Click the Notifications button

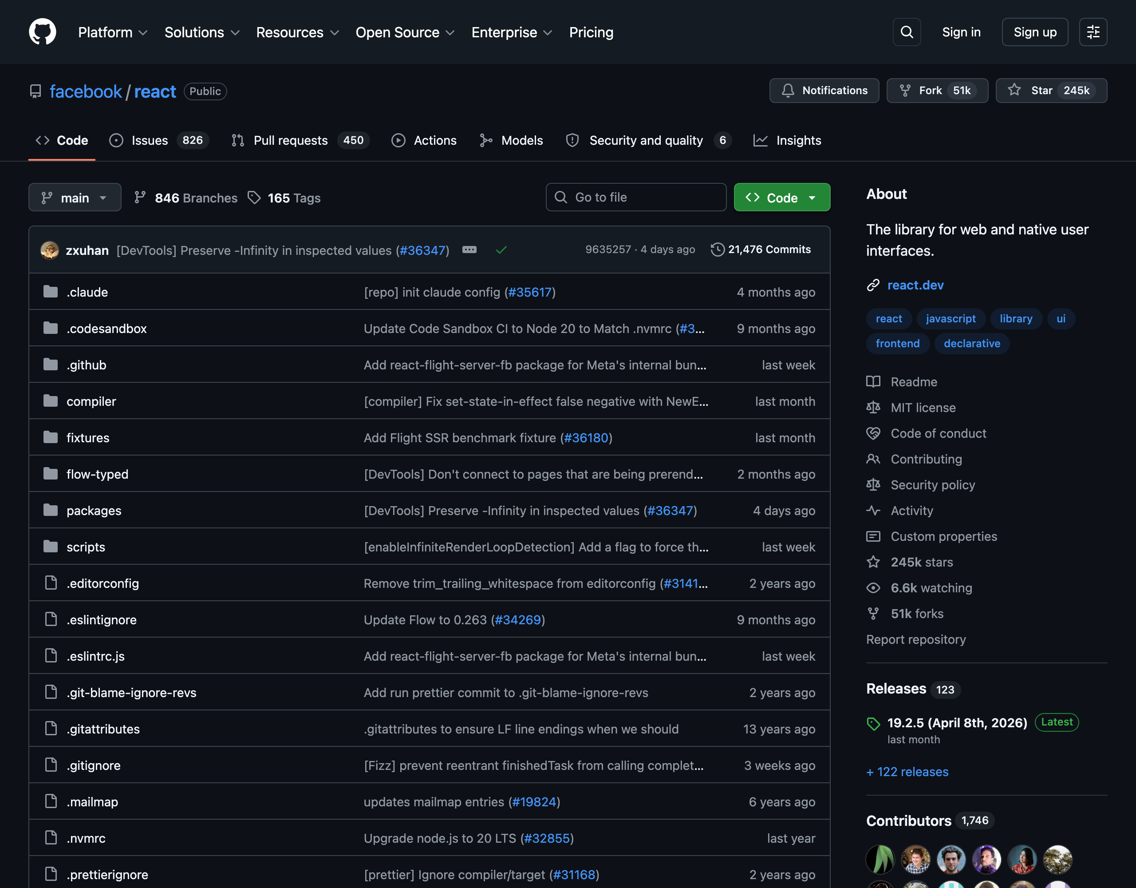[824, 91]
